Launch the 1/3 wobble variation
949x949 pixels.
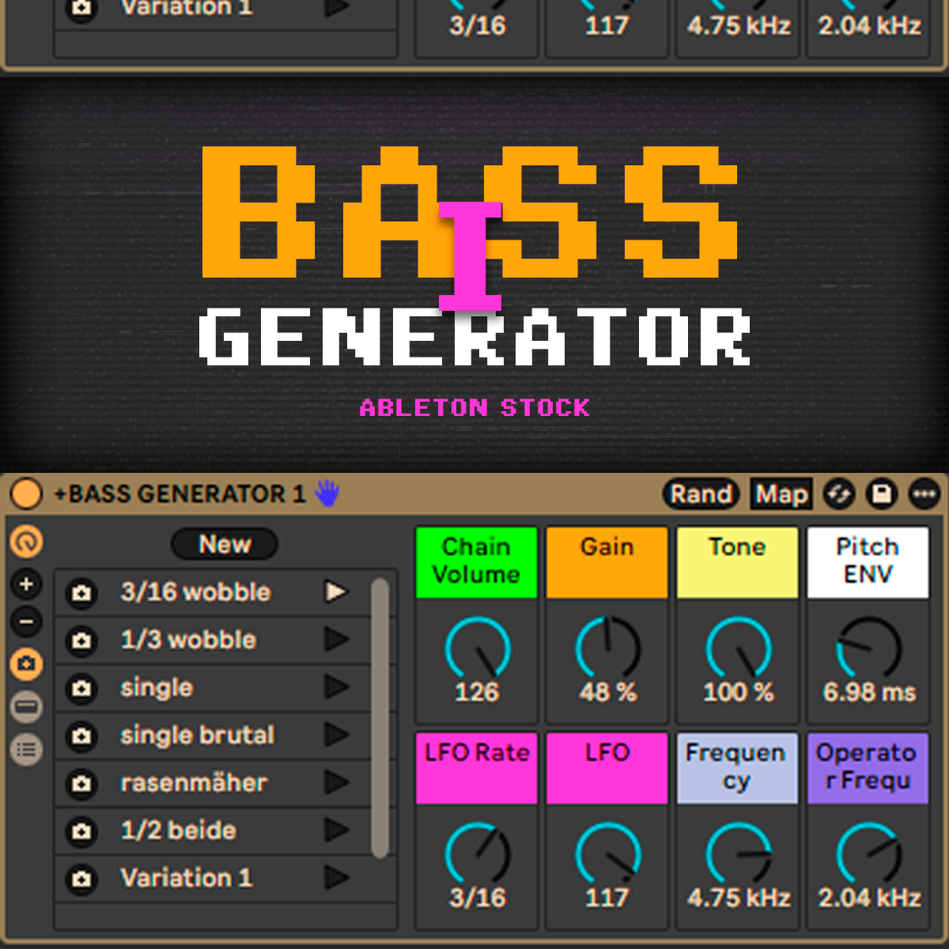pyautogui.click(x=336, y=639)
